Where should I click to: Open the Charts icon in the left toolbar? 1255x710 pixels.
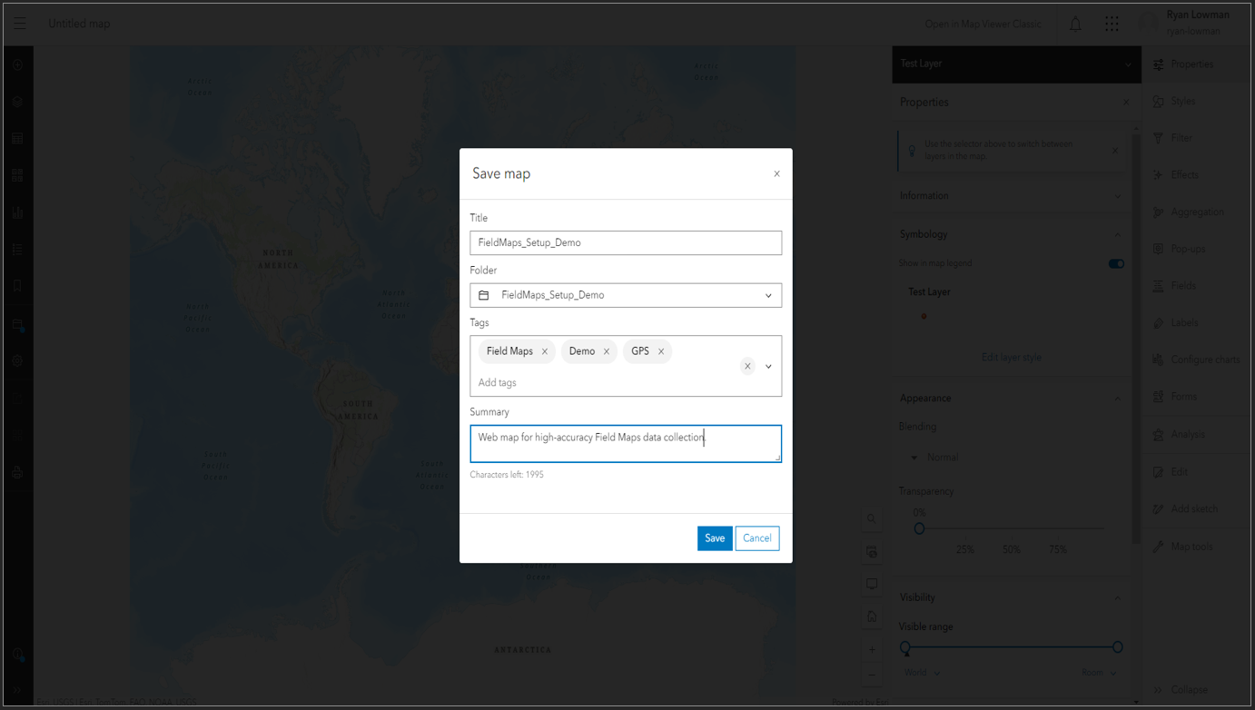pyautogui.click(x=17, y=212)
